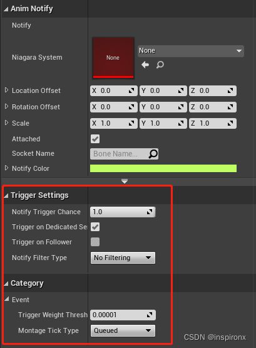This screenshot has width=256, height=348.
Task: Click the use-selected-asset arrow icon under Niagara System
Action: pos(145,65)
